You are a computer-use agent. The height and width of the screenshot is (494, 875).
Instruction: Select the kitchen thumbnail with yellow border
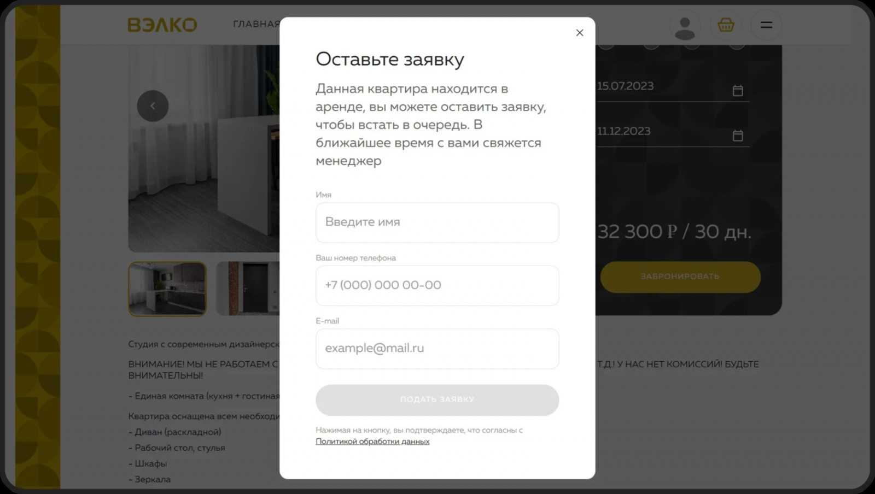(167, 289)
